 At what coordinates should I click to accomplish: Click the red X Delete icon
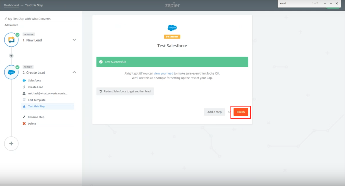click(x=24, y=124)
